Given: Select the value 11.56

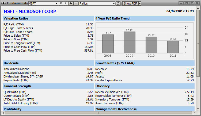Looking at the screenshot, I should [x=90, y=24].
